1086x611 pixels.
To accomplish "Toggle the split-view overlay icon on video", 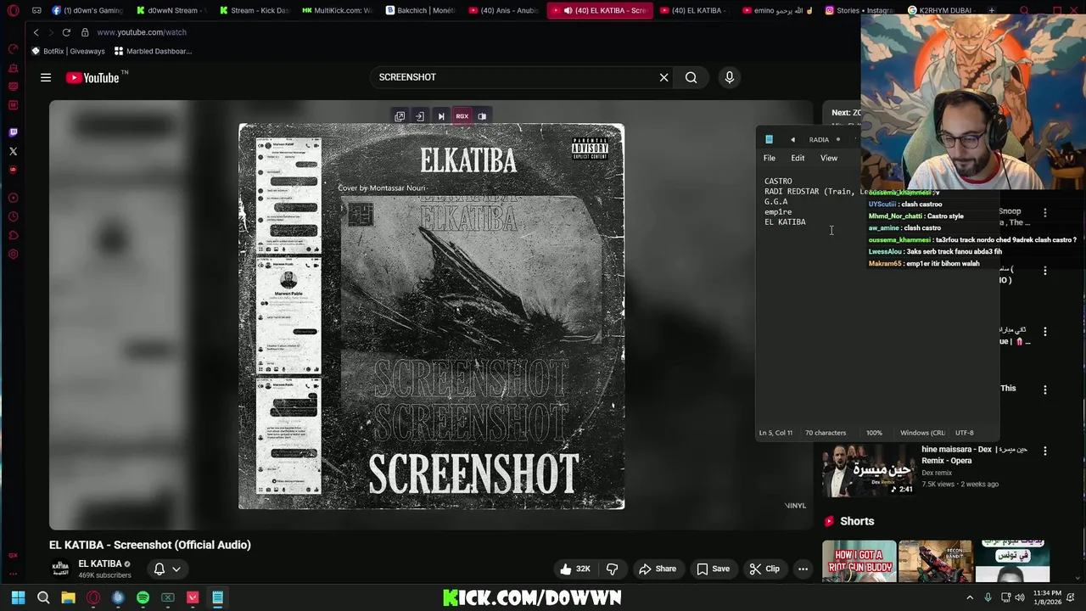I will 482,116.
